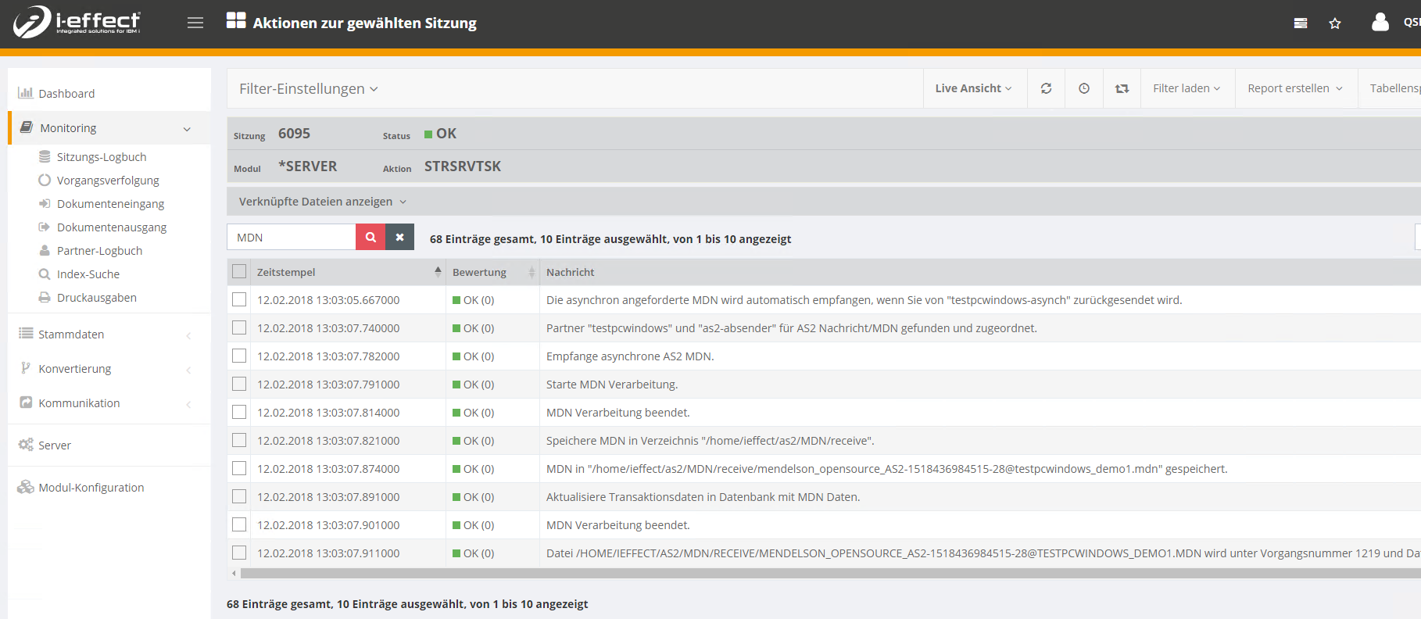Expand the Stammdaten sidebar menu
Viewport: 1421px width, 619px height.
coord(71,335)
